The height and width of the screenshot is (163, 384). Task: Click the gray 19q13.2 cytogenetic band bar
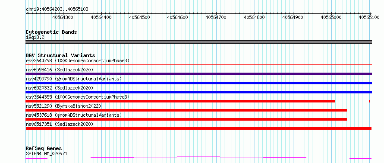tap(199, 42)
